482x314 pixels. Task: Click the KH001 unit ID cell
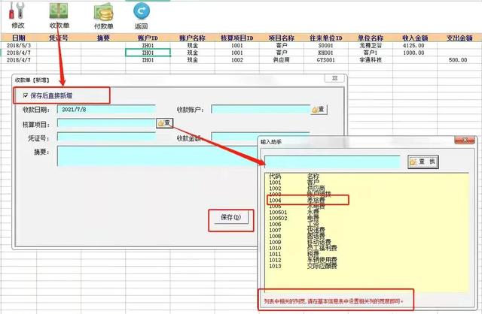click(x=326, y=53)
